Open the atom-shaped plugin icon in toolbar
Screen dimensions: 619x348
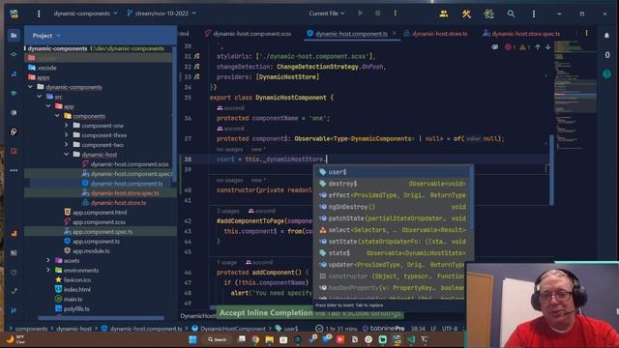[488, 14]
